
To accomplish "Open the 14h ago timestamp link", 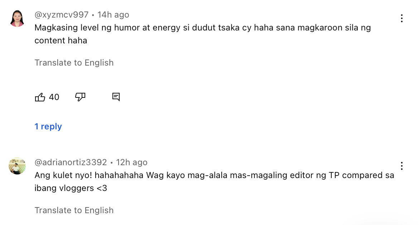I will (x=113, y=15).
